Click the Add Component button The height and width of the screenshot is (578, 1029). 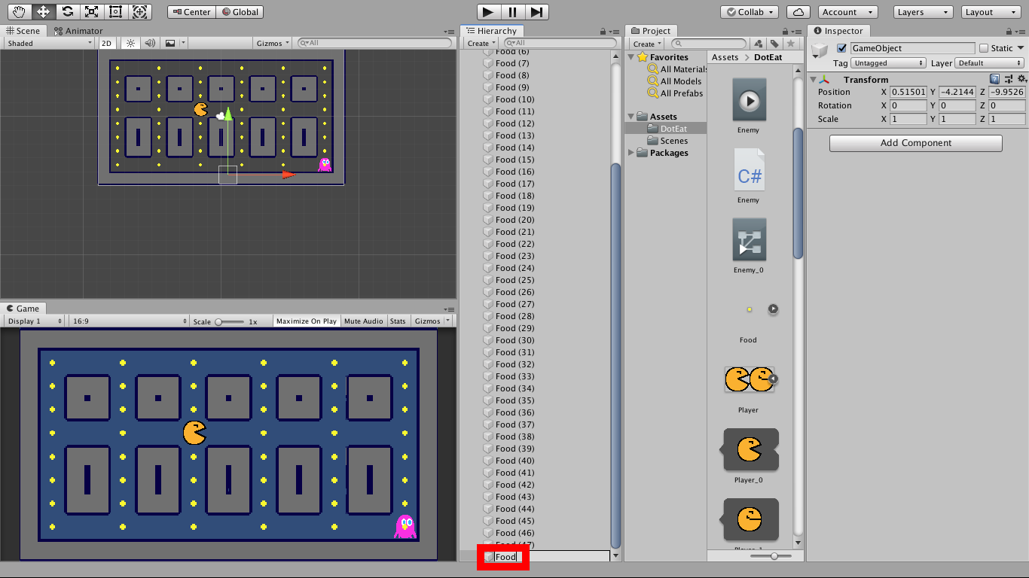(916, 143)
